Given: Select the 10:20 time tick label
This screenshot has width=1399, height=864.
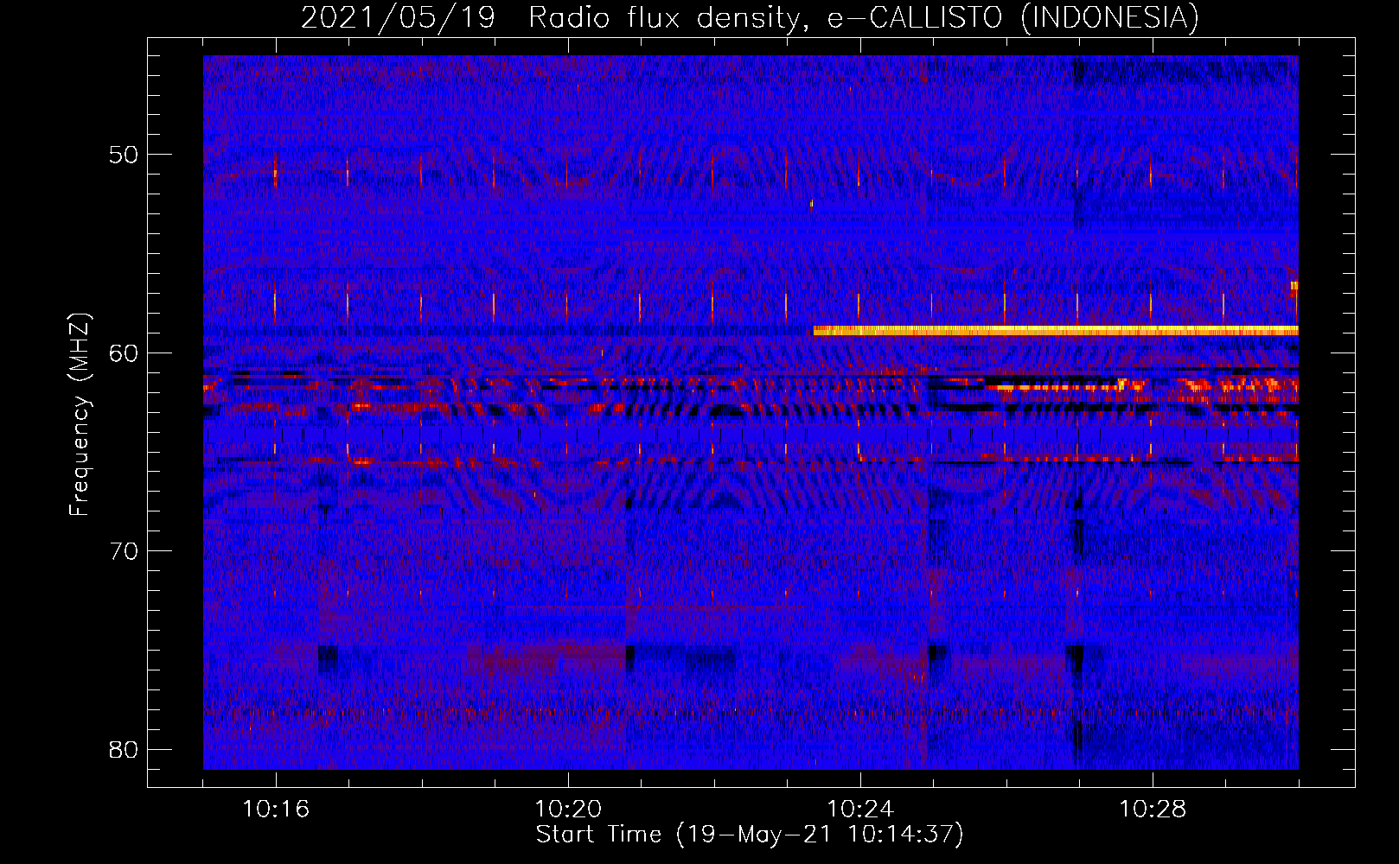Looking at the screenshot, I should tap(568, 810).
